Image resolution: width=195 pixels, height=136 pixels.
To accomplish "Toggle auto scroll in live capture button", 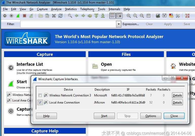I will pyautogui.click(x=119, y=16).
